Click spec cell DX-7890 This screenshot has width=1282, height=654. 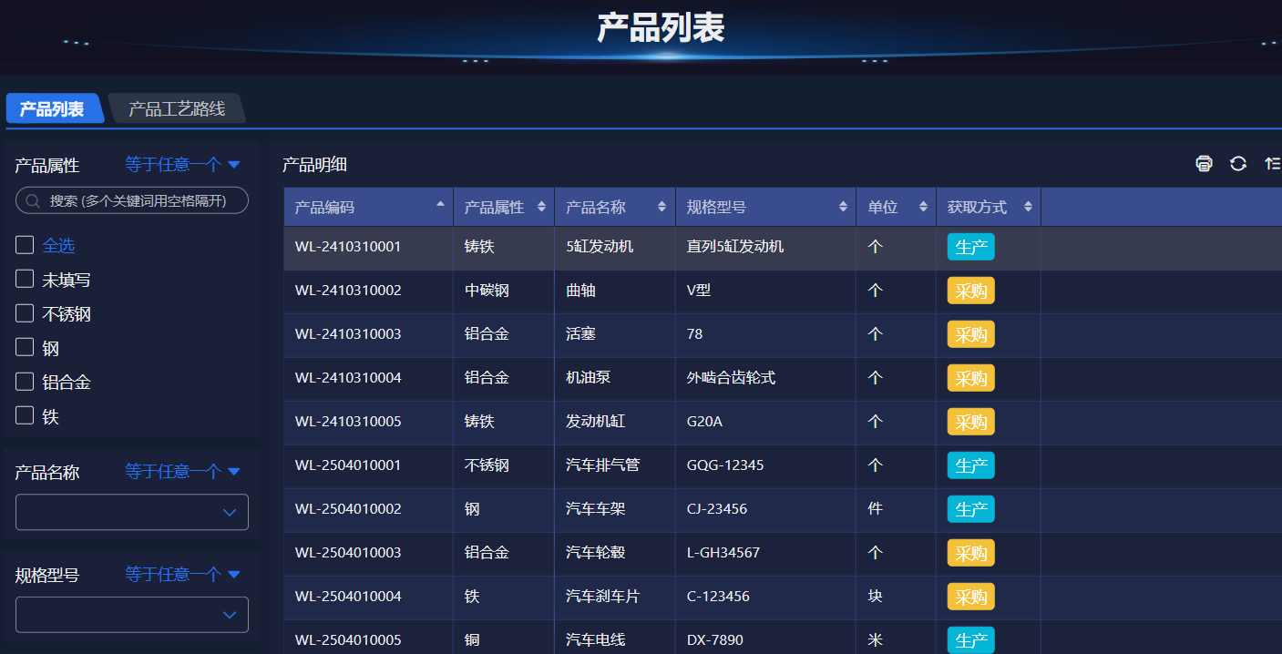click(715, 640)
